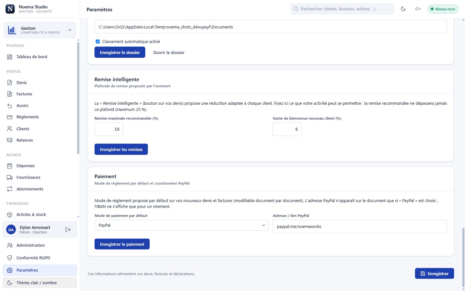The width and height of the screenshot is (465, 291).
Task: Uncheck Classement automatique activé checkbox
Action: click(x=98, y=42)
